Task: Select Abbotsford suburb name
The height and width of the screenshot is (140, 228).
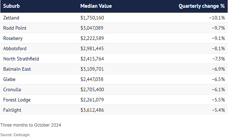Action: 15,49
